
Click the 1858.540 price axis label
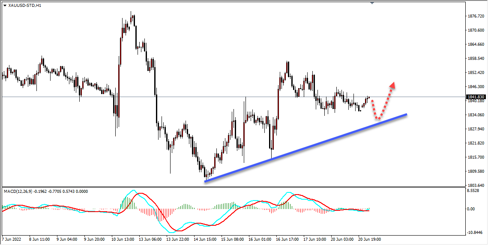point(476,59)
